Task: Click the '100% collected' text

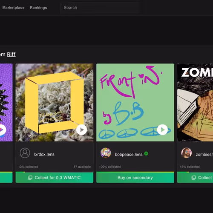Action: [110, 167]
